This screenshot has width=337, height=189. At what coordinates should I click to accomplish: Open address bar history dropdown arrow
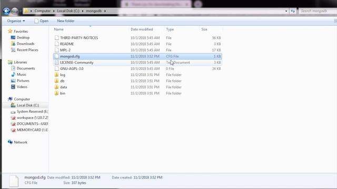[x=286, y=11]
